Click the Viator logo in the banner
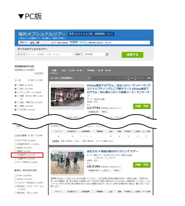This screenshot has height=206, width=185. [x=74, y=42]
